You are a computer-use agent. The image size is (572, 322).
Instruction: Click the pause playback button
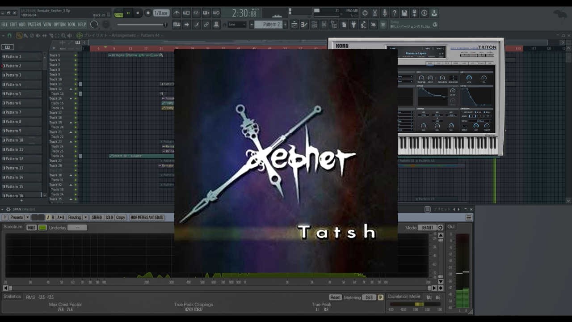128,13
